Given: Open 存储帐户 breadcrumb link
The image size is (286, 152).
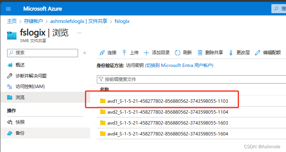Looking at the screenshot, I should click(33, 21).
